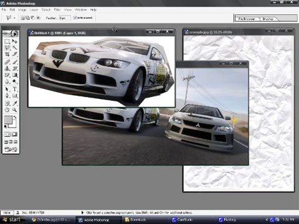
Task: Click the Feather value field
Action: pyautogui.click(x=65, y=18)
